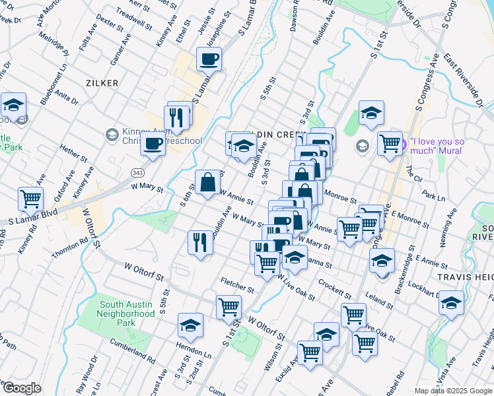This screenshot has height=396, width=494.
Task: Select the shopping cart marker next to the I love you so much Mural
Action: click(x=390, y=144)
